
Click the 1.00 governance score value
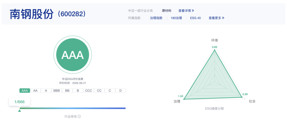click(x=180, y=96)
